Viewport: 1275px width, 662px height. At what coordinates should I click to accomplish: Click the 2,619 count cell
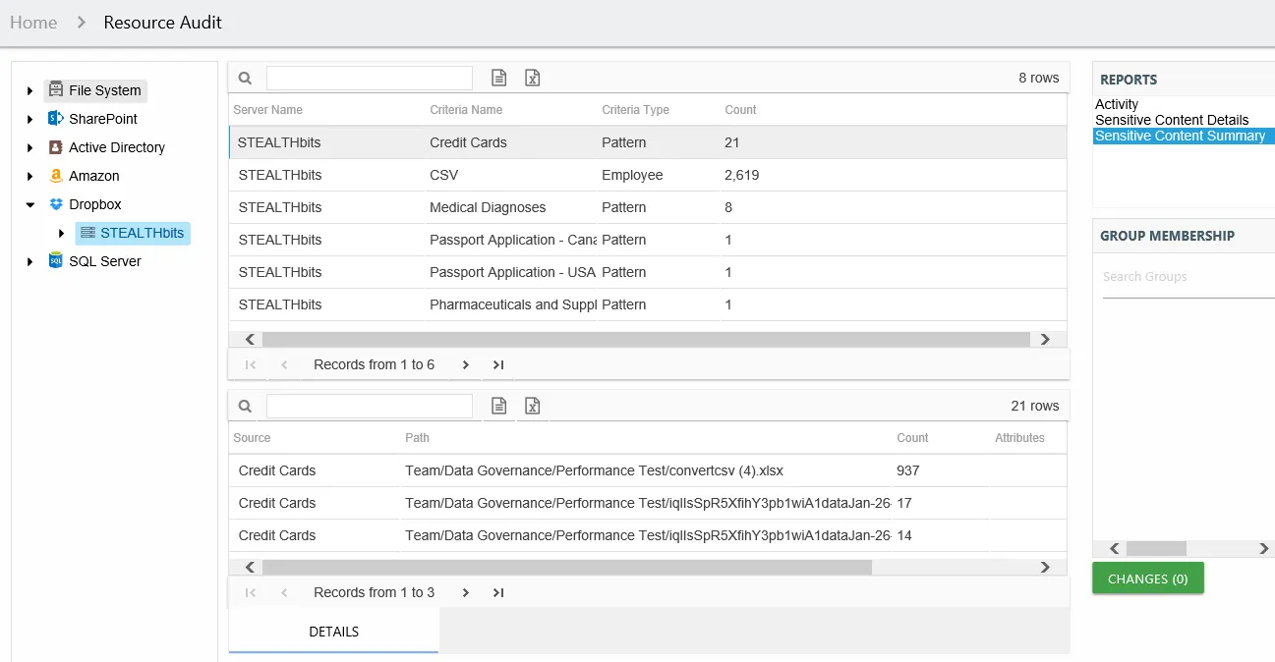tap(741, 175)
